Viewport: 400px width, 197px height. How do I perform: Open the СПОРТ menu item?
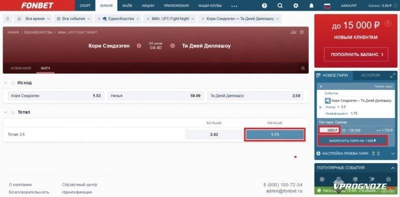(85, 5)
